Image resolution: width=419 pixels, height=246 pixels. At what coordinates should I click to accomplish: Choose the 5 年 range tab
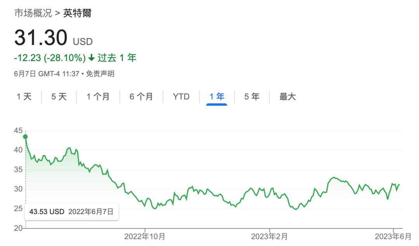[x=252, y=97]
